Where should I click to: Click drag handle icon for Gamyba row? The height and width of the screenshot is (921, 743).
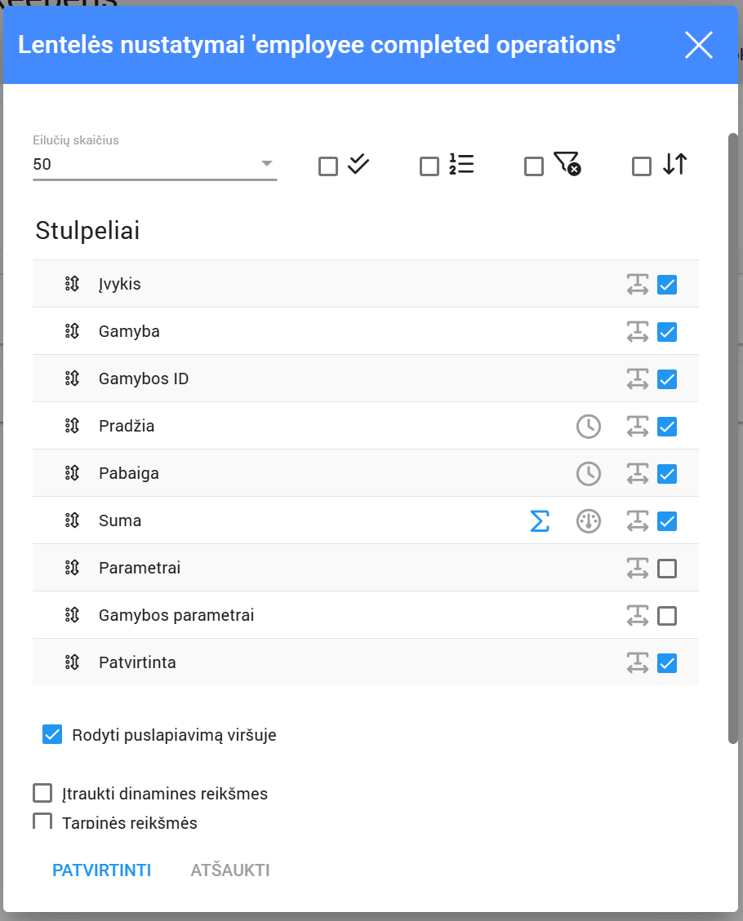pyautogui.click(x=72, y=332)
